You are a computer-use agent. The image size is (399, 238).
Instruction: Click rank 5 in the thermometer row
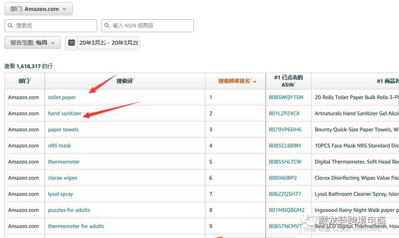211,162
